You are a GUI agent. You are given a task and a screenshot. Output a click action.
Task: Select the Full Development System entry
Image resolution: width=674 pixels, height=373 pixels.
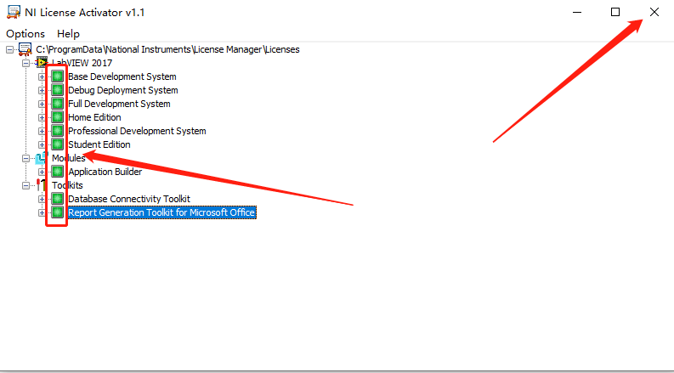point(119,104)
